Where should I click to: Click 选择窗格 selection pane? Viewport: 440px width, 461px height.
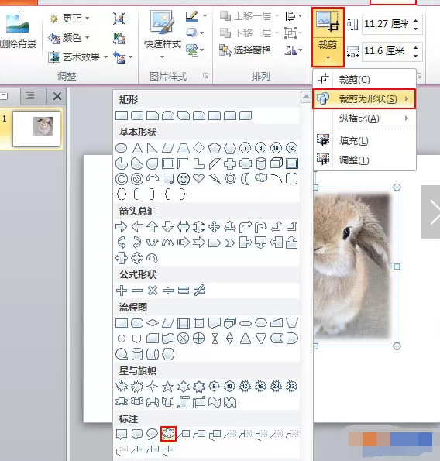click(x=245, y=50)
